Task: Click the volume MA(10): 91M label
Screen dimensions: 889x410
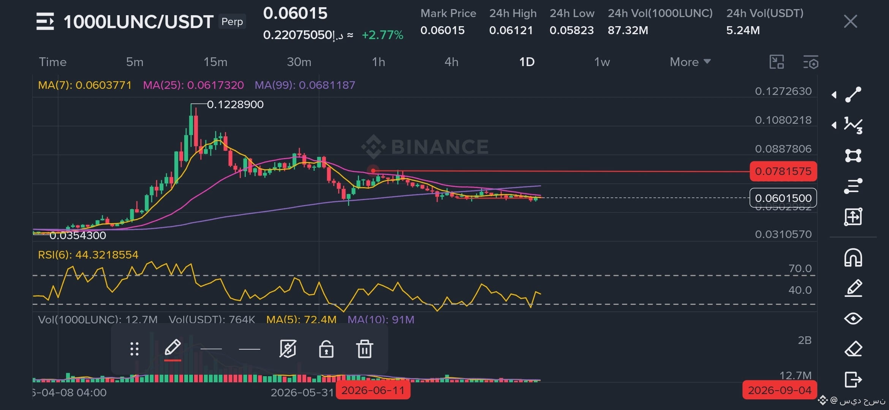Action: tap(381, 319)
